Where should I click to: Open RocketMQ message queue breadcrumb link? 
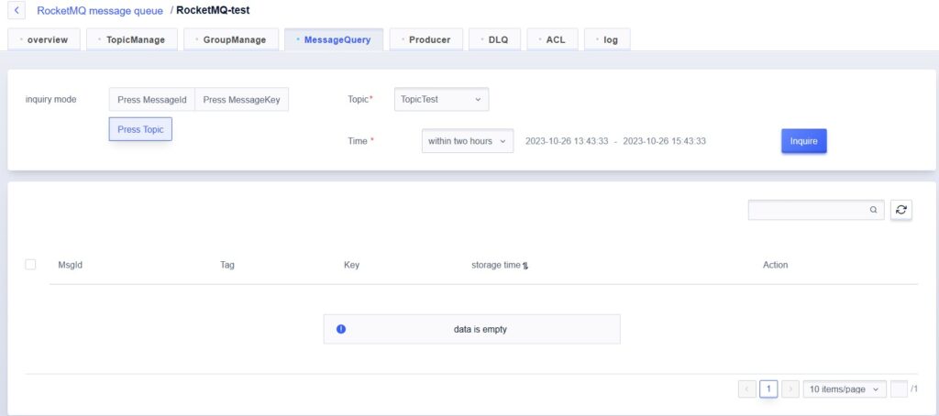click(100, 10)
